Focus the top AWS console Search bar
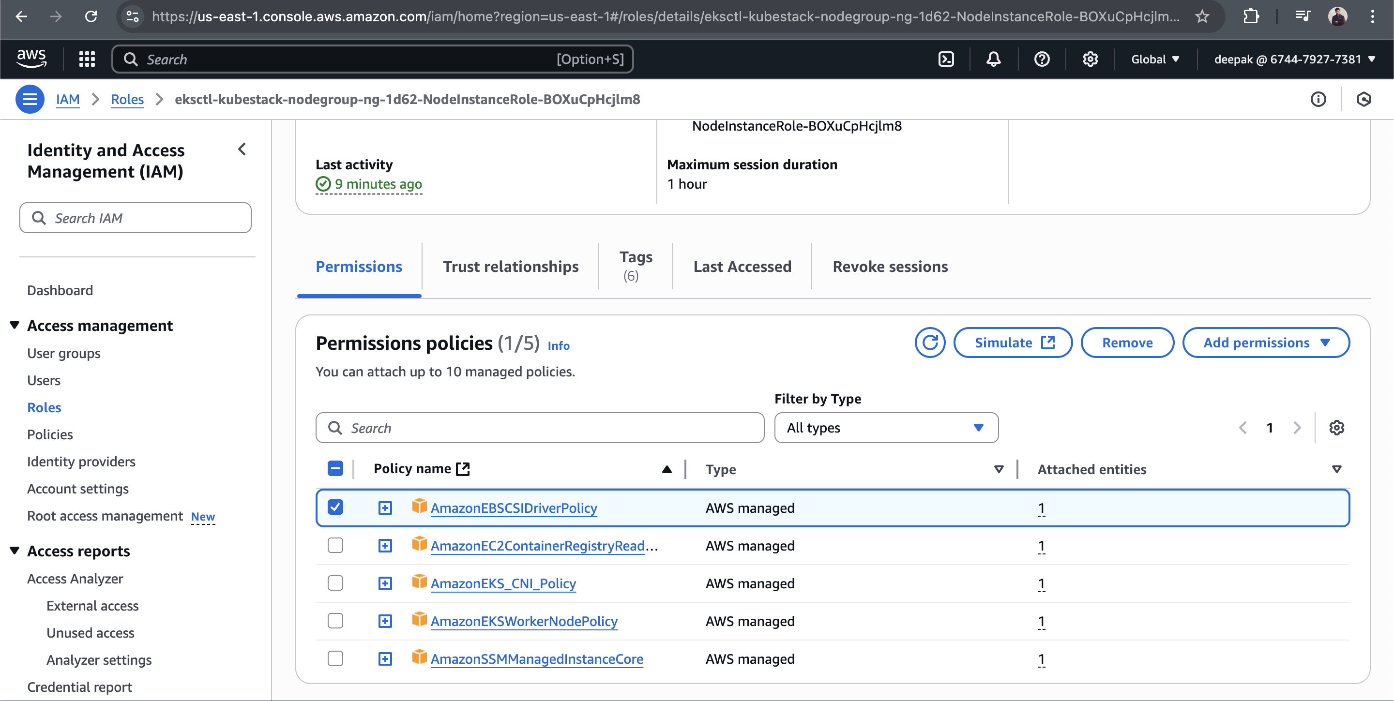This screenshot has width=1394, height=701. [x=372, y=59]
